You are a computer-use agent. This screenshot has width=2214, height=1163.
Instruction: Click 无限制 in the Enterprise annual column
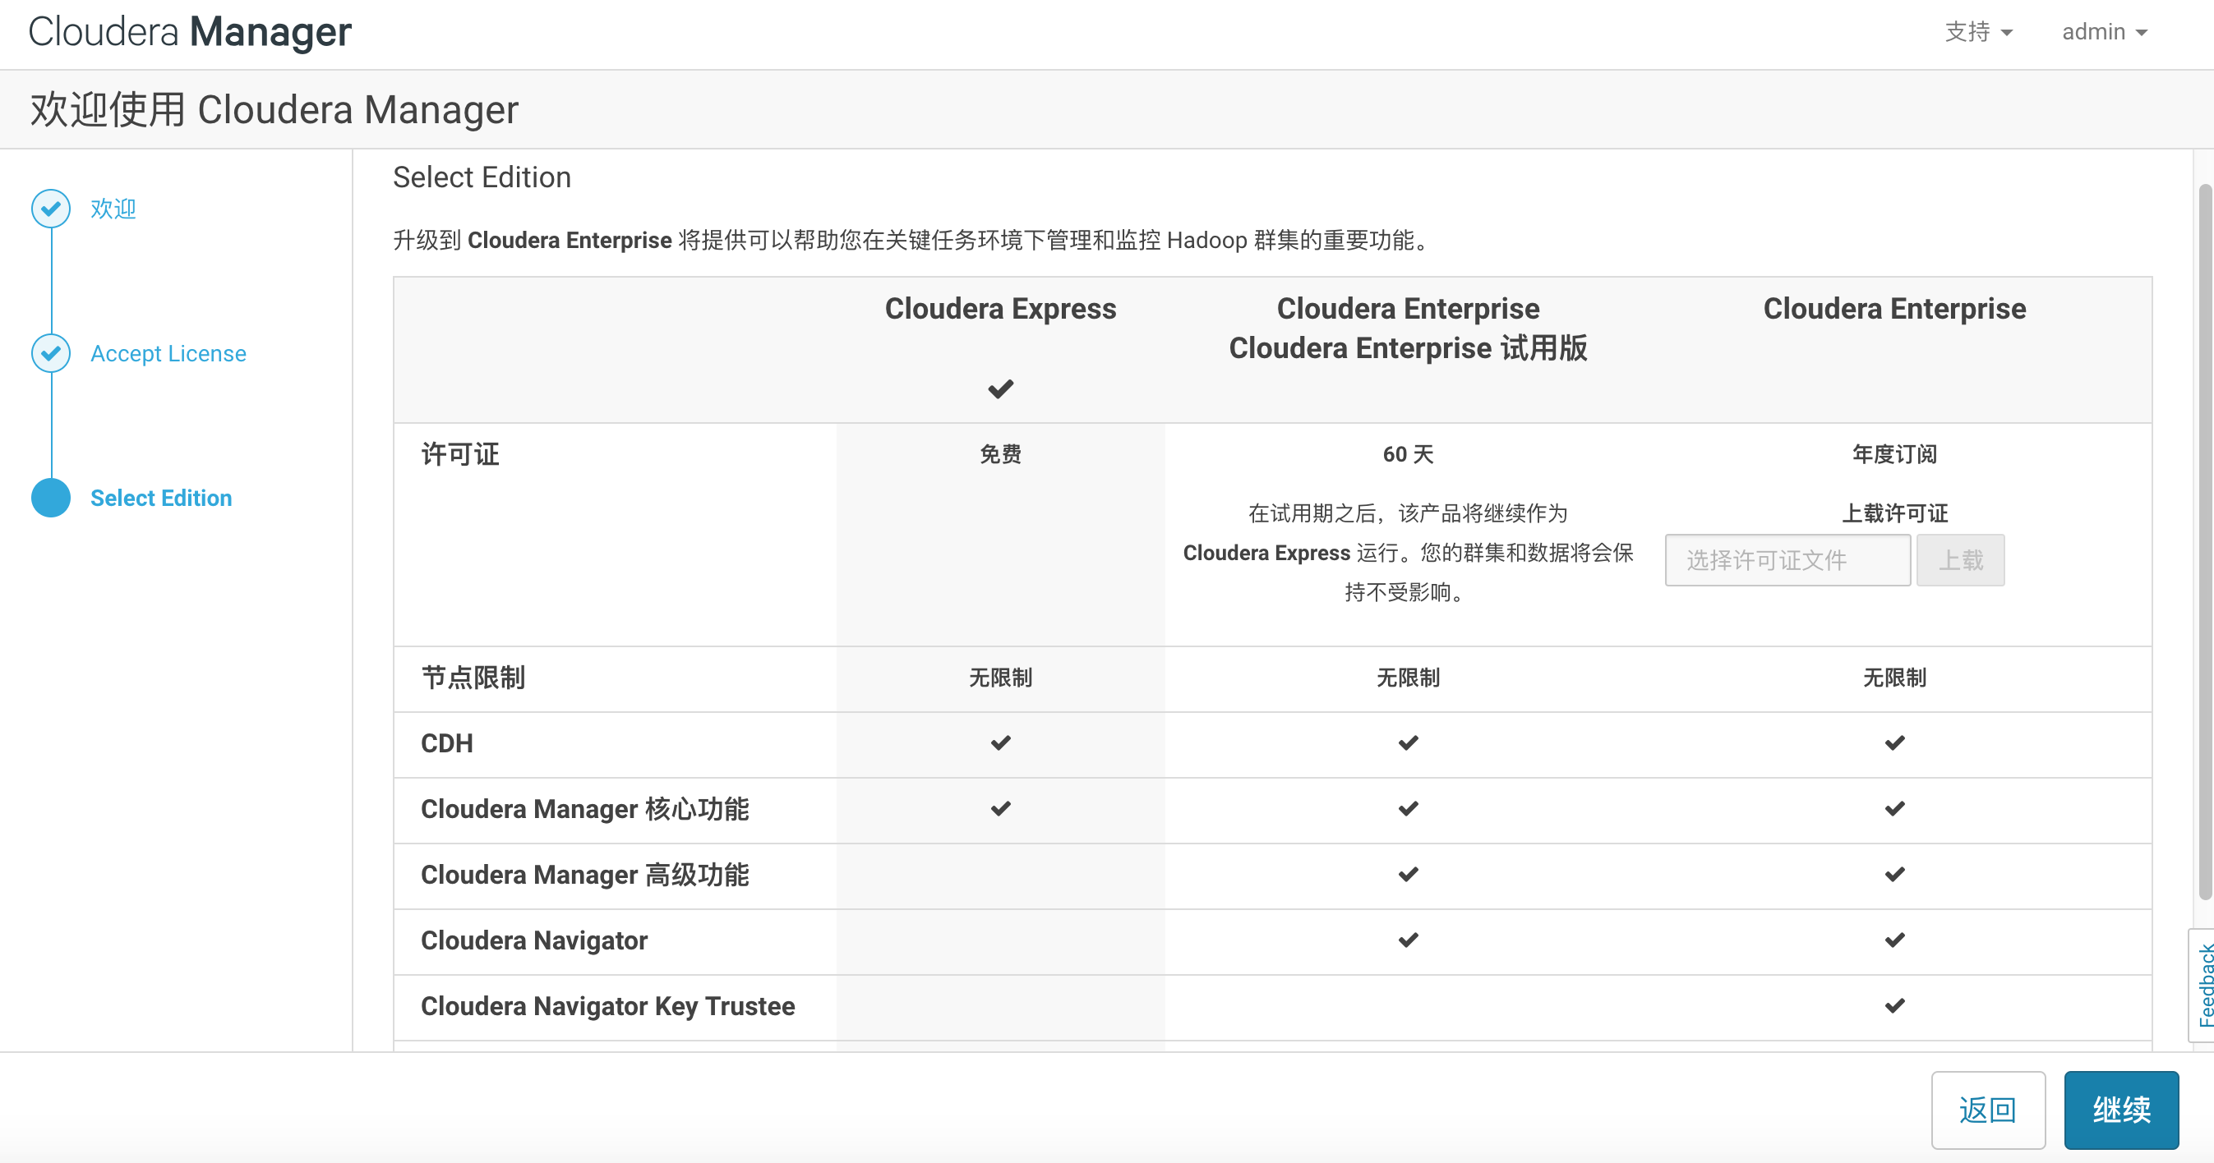pyautogui.click(x=1894, y=678)
